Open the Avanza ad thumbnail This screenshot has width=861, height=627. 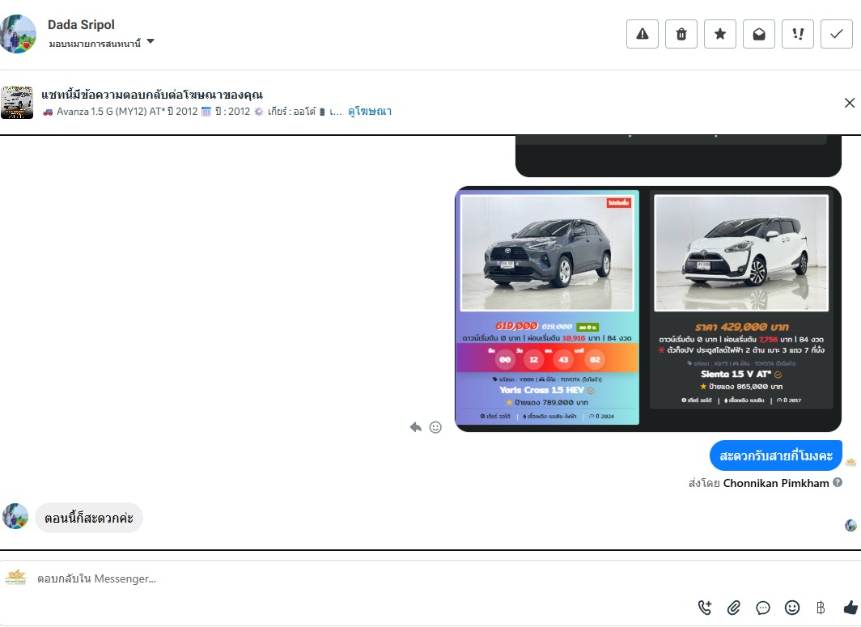[17, 103]
